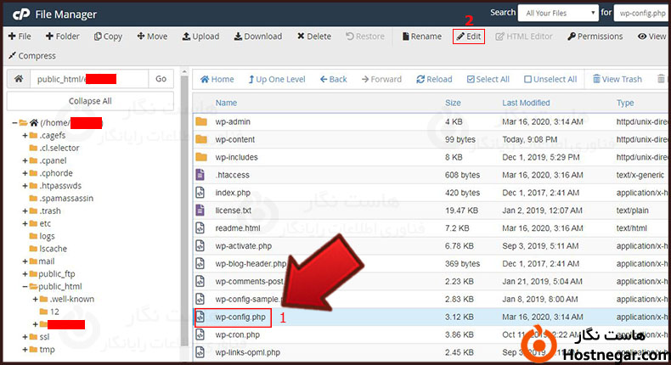This screenshot has width=671, height=365.
Task: Open Edit for the selected file
Action: (469, 36)
